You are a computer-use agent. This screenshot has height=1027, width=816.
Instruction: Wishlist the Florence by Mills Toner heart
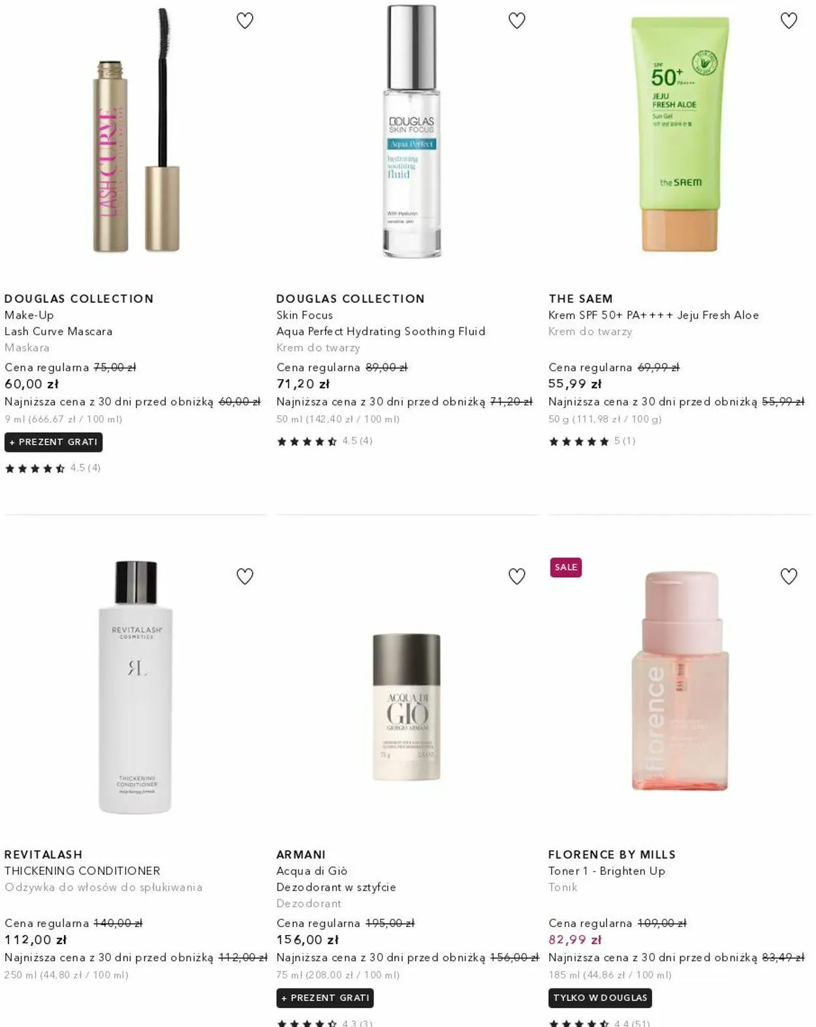point(789,577)
